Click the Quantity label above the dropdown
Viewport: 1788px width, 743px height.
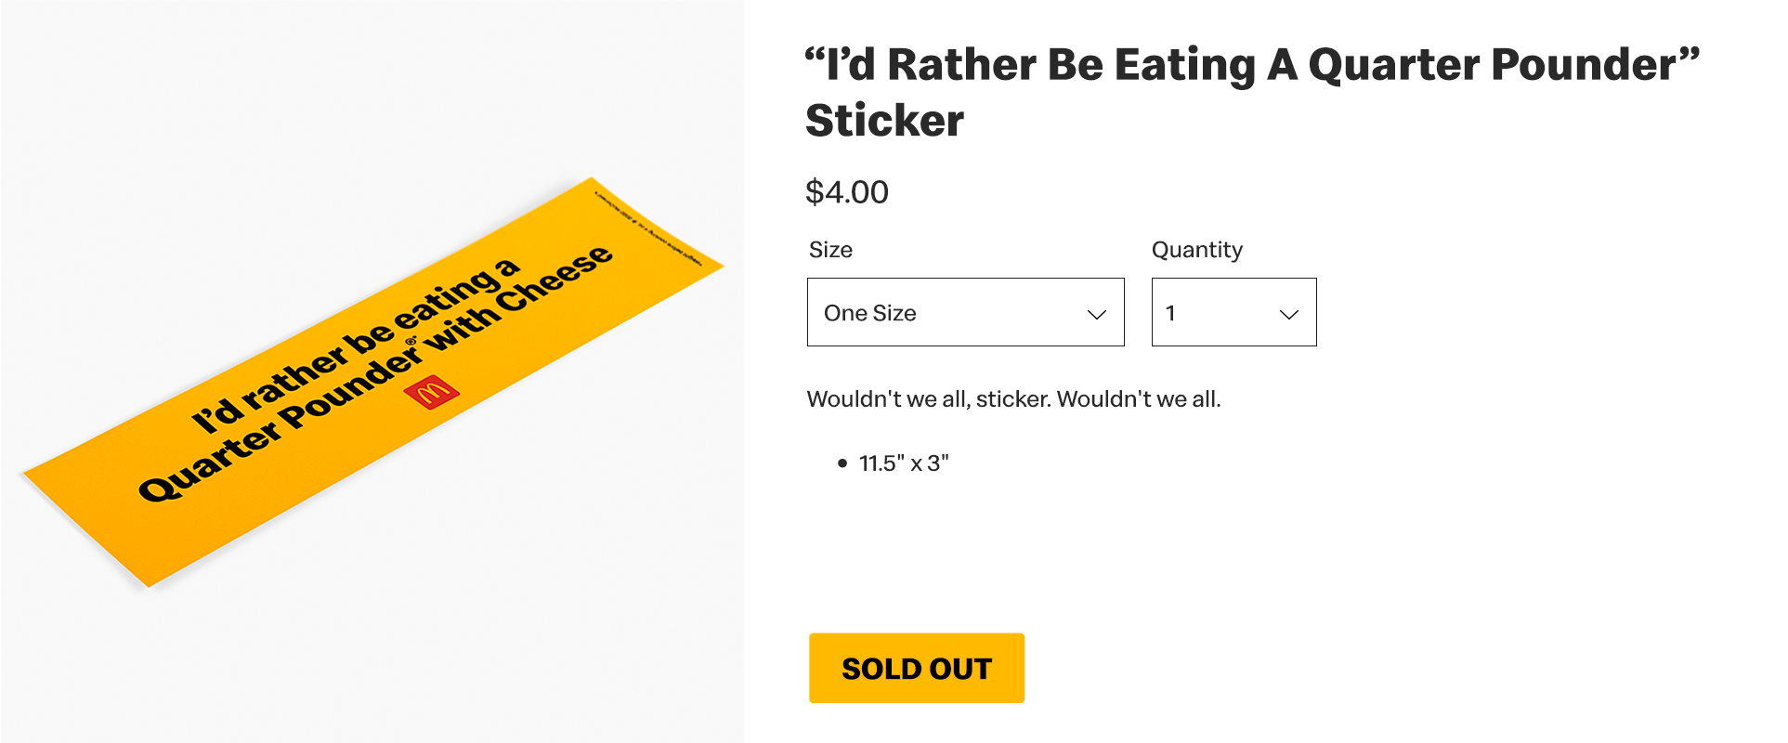coord(1196,250)
